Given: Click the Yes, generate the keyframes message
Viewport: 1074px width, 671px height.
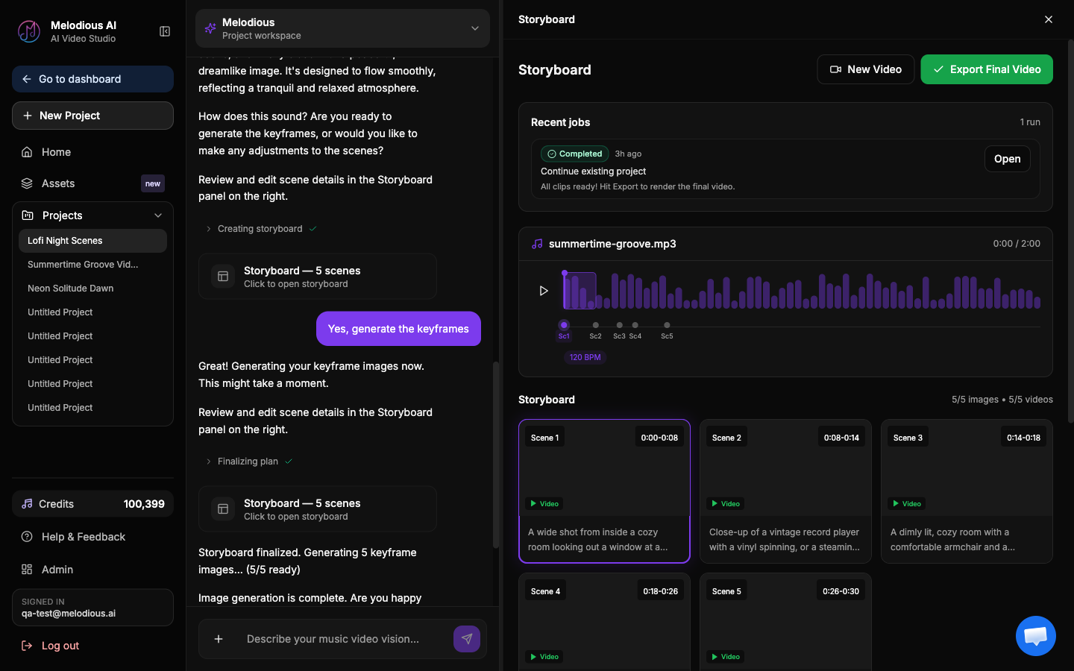Looking at the screenshot, I should tap(398, 329).
